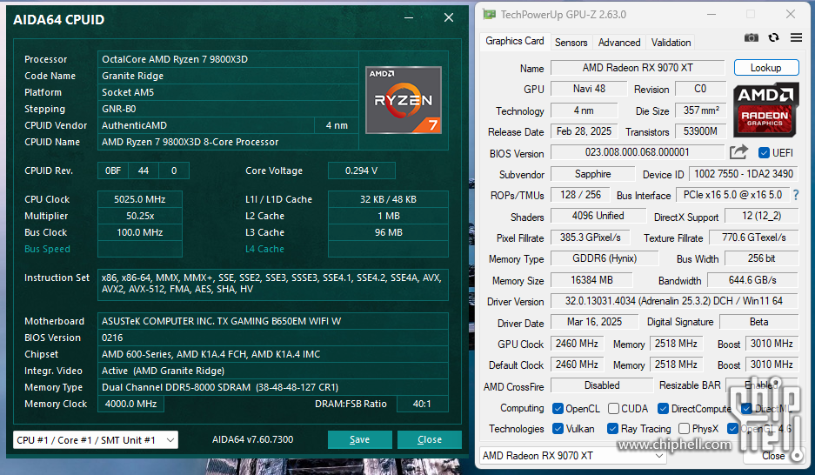
Task: Minimize the AIDA64 CPUID window
Action: point(409,17)
